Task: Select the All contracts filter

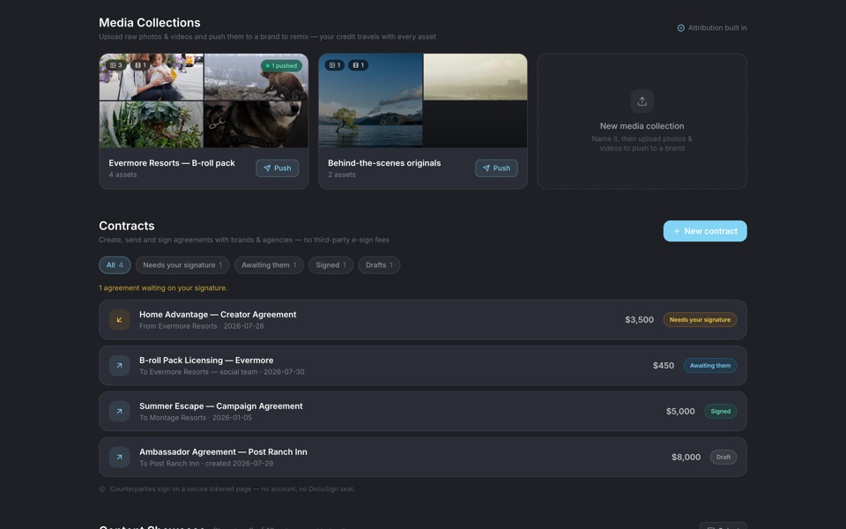Action: (x=115, y=265)
